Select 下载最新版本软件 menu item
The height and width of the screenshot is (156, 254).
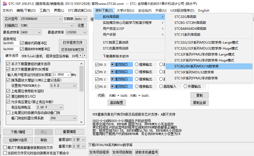(x=129, y=56)
